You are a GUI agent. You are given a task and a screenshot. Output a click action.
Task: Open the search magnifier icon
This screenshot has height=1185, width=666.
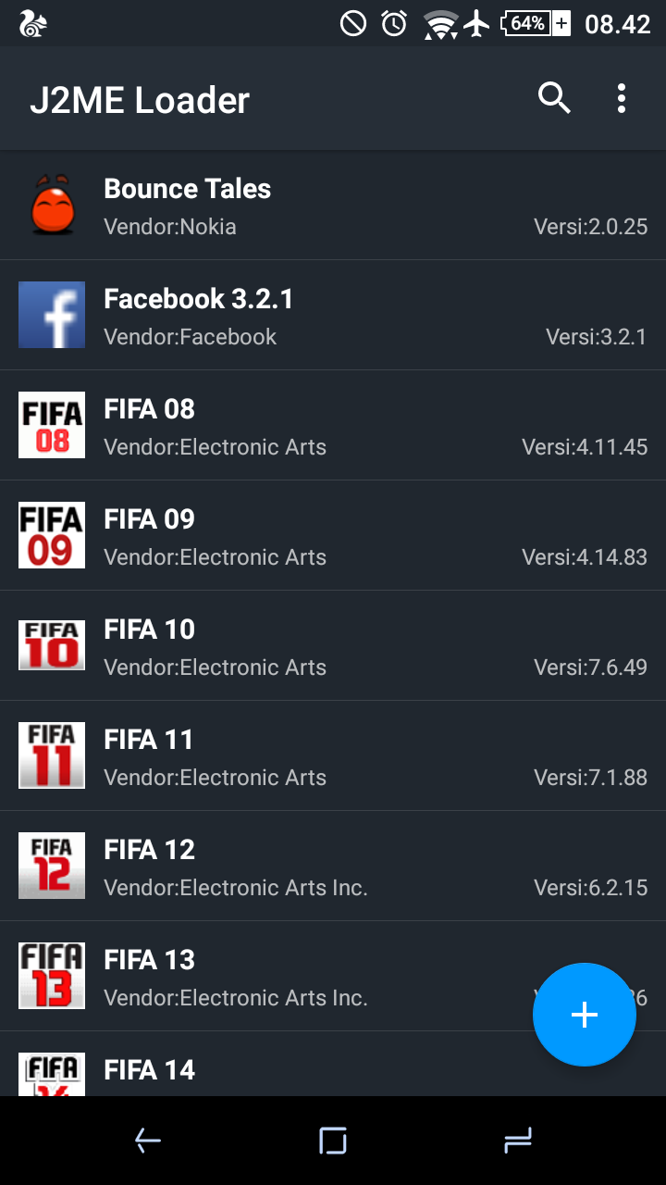pos(554,98)
